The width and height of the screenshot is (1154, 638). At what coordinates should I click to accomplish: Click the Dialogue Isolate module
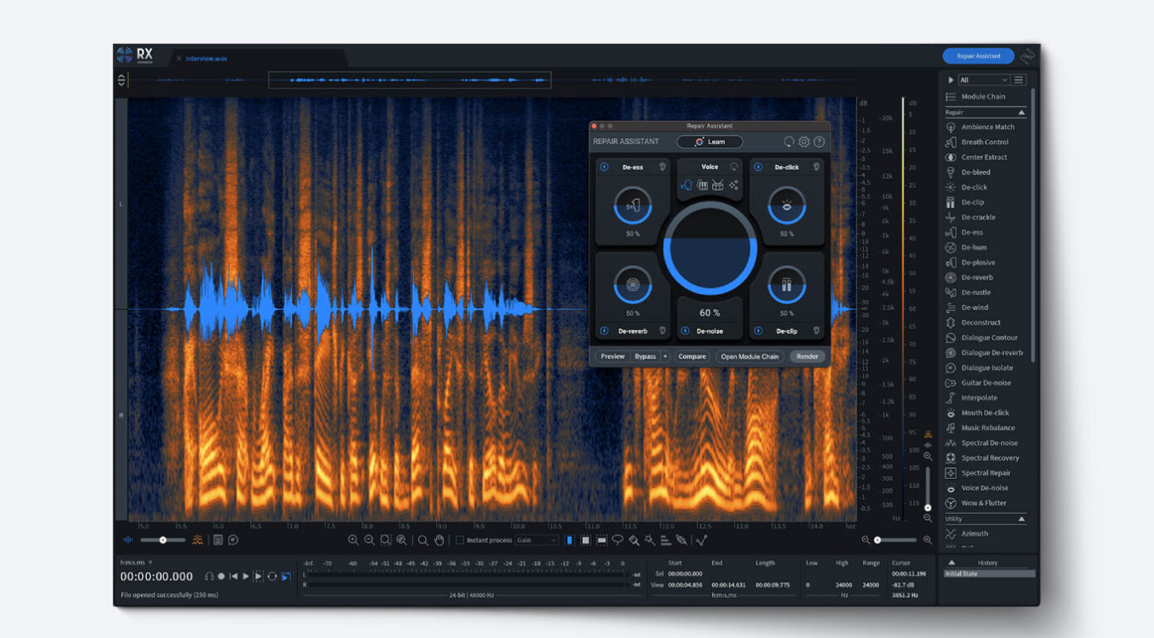(987, 367)
